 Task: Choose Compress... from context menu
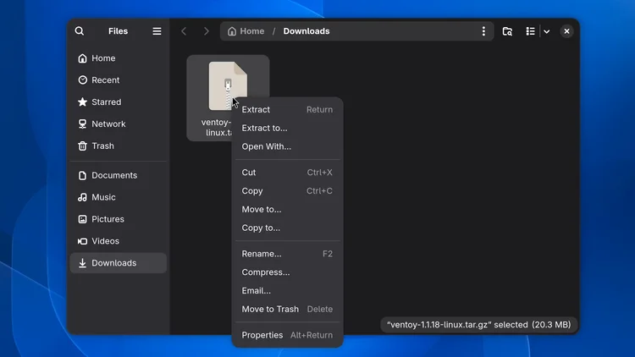287,272
